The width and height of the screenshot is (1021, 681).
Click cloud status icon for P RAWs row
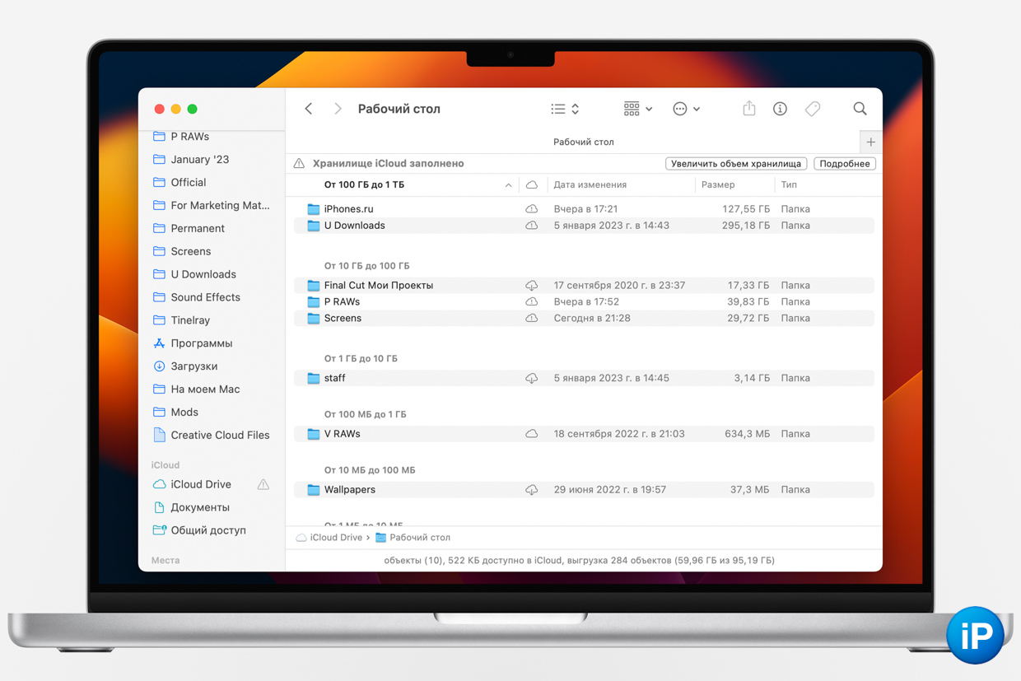point(531,302)
